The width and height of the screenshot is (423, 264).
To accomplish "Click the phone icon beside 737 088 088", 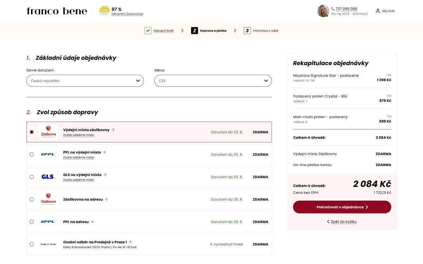I will 333,9.
